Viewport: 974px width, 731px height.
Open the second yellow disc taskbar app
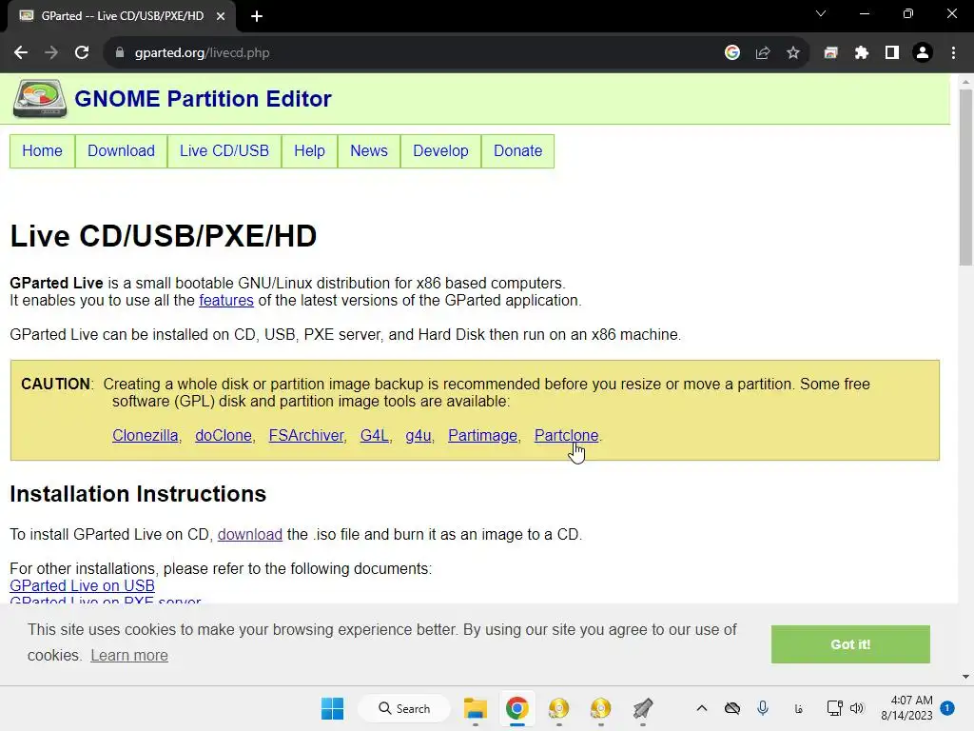pos(601,708)
